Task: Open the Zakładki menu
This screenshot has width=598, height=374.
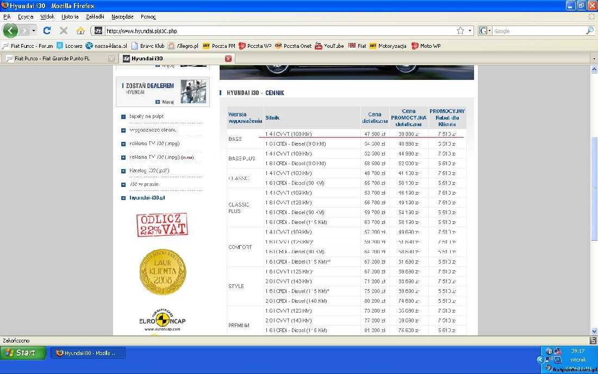Action: point(95,17)
